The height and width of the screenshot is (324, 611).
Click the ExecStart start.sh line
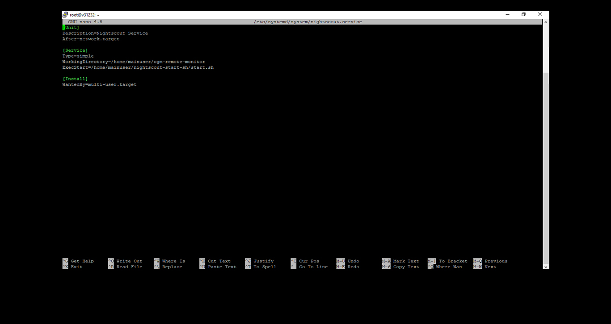[x=138, y=68]
